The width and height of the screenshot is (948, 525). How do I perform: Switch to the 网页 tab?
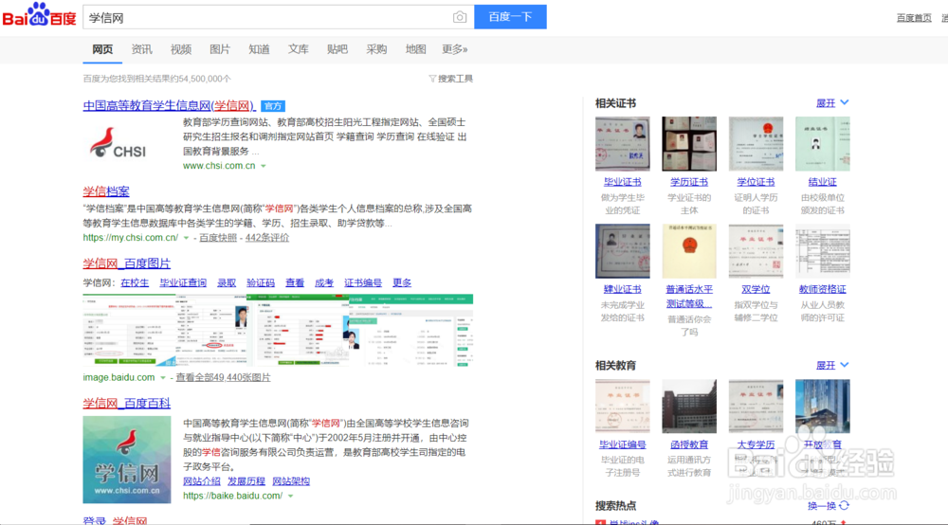coord(102,49)
